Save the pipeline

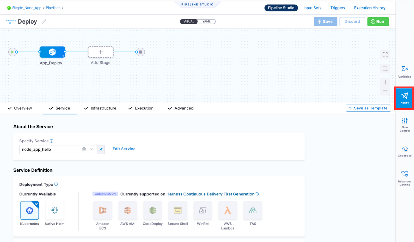click(326, 21)
